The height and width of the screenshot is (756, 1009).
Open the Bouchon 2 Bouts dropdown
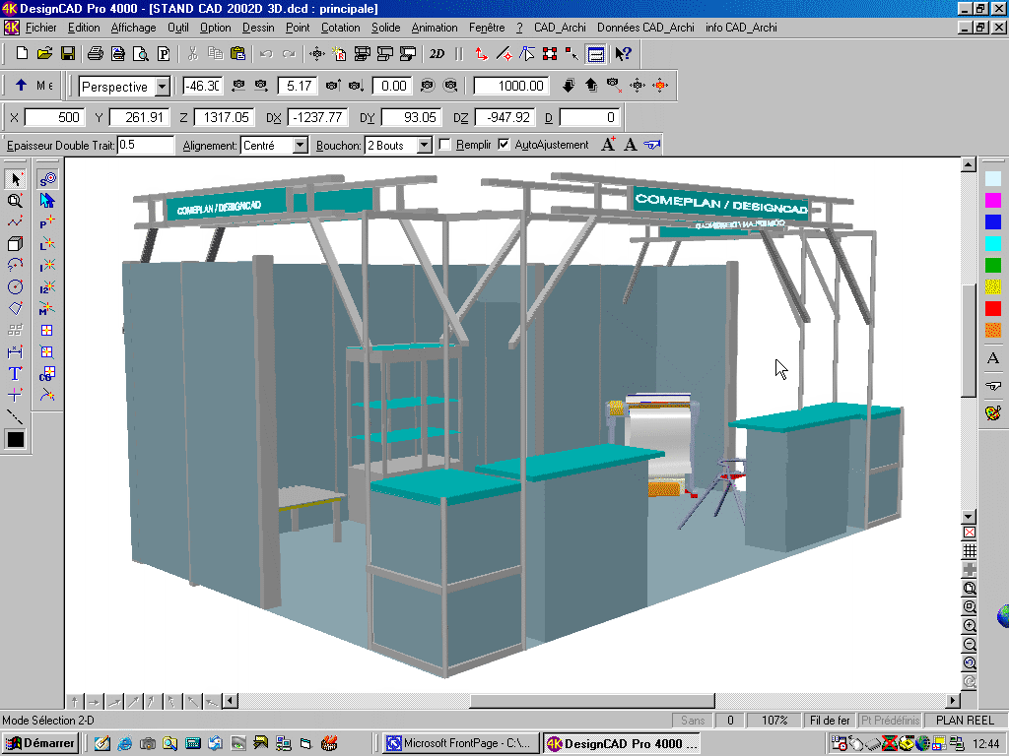pos(426,144)
